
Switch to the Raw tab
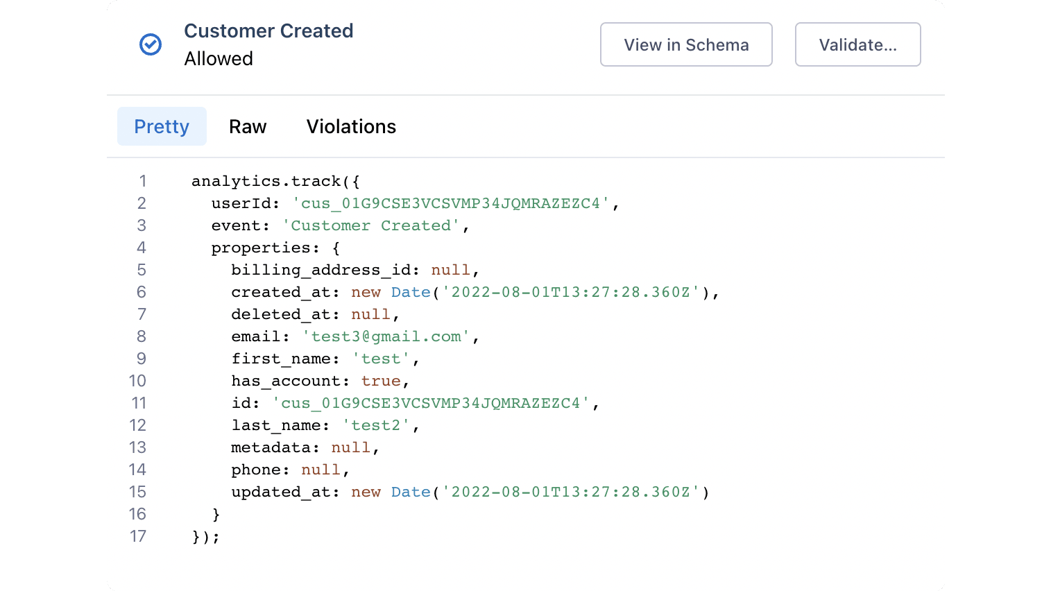pyautogui.click(x=248, y=126)
